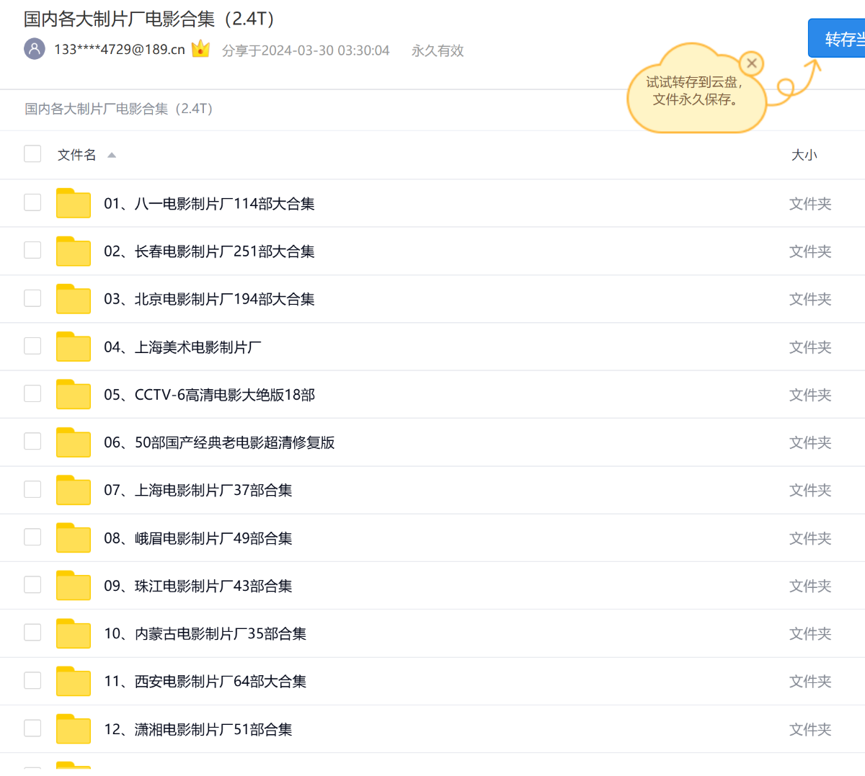
Task: Sort files by 大小 column header
Action: point(804,155)
